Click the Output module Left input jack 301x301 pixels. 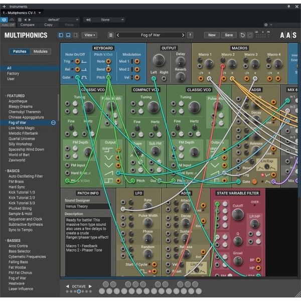(154, 79)
